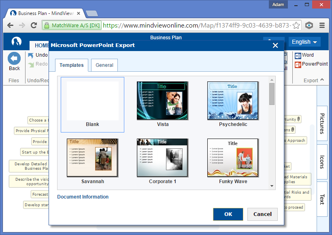Click the Undo icon
The image size is (332, 235).
coord(31,56)
